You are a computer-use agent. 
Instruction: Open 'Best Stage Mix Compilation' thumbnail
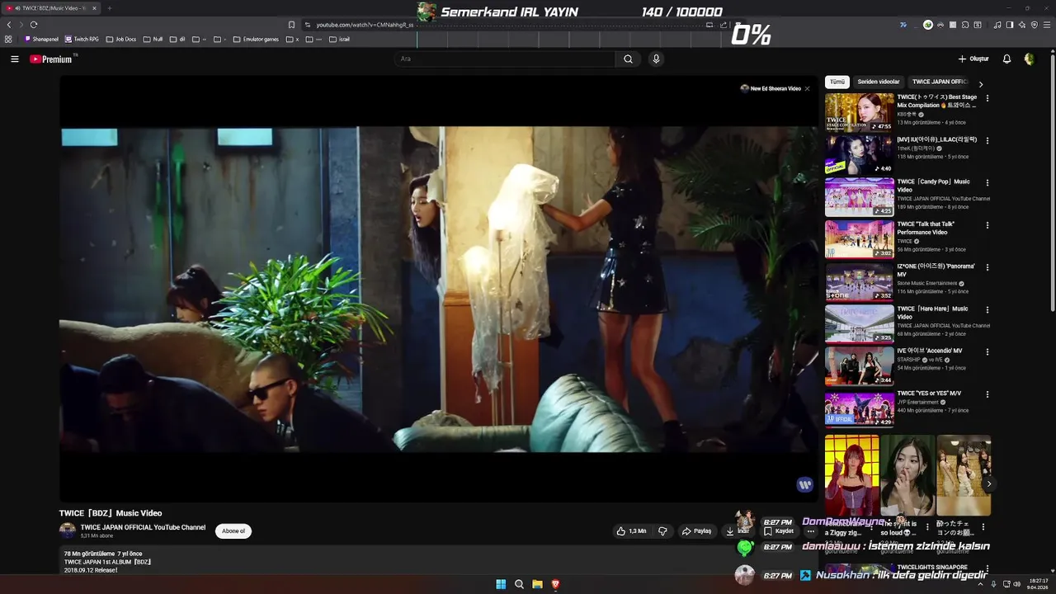[x=860, y=112]
